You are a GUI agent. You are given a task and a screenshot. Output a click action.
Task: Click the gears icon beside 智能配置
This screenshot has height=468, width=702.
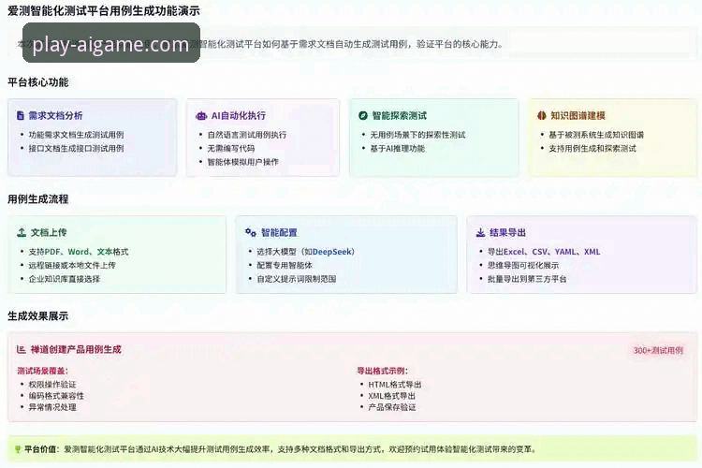(x=251, y=232)
